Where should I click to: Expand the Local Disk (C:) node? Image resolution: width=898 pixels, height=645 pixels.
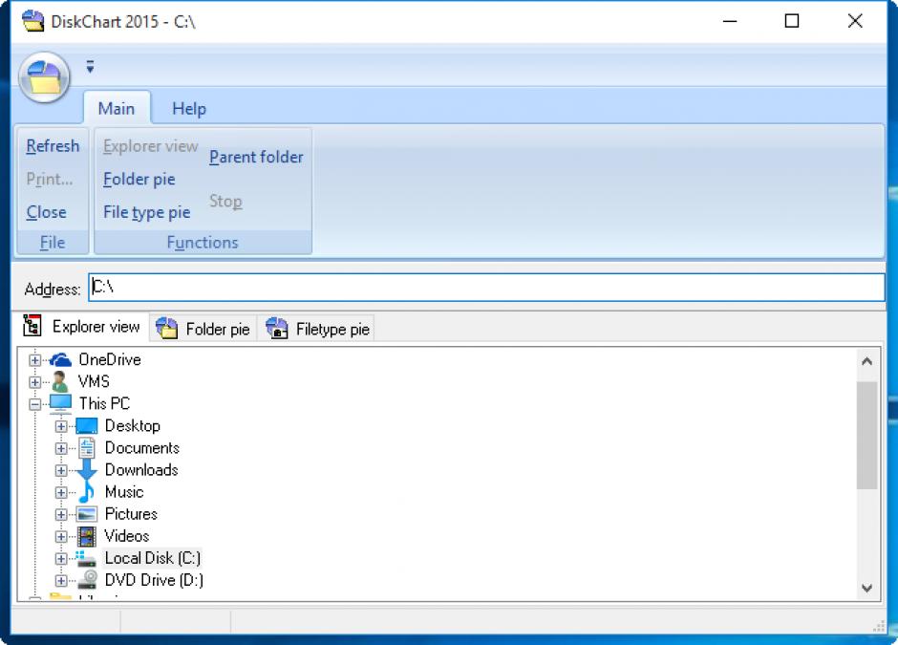pos(61,558)
